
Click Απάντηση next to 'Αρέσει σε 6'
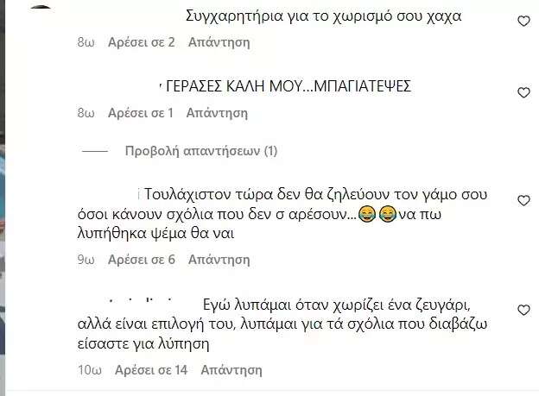point(219,260)
